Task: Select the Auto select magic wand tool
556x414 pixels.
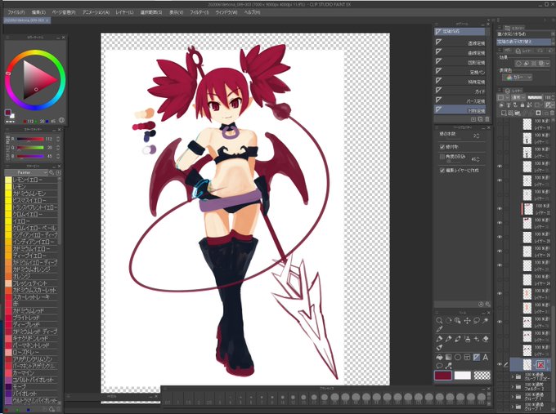Action: pyautogui.click(x=486, y=321)
